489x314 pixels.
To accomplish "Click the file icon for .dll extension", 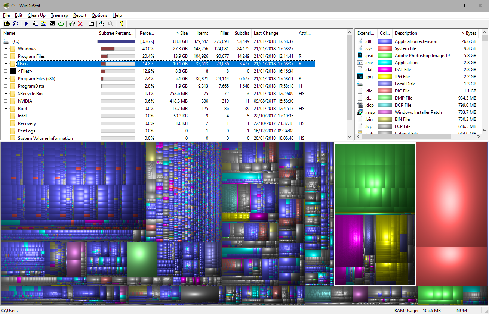I will [x=360, y=41].
